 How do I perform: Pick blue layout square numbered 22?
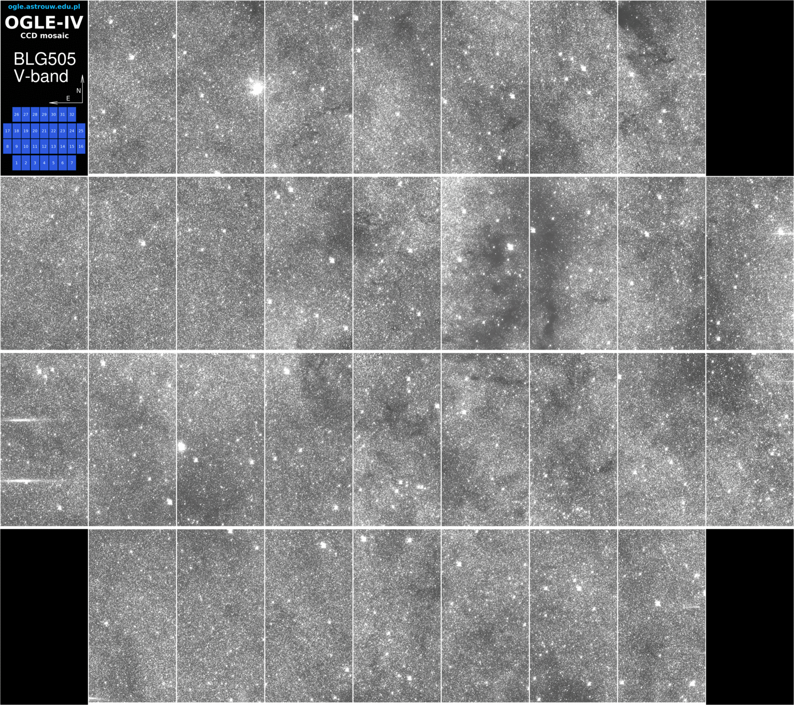tap(54, 131)
